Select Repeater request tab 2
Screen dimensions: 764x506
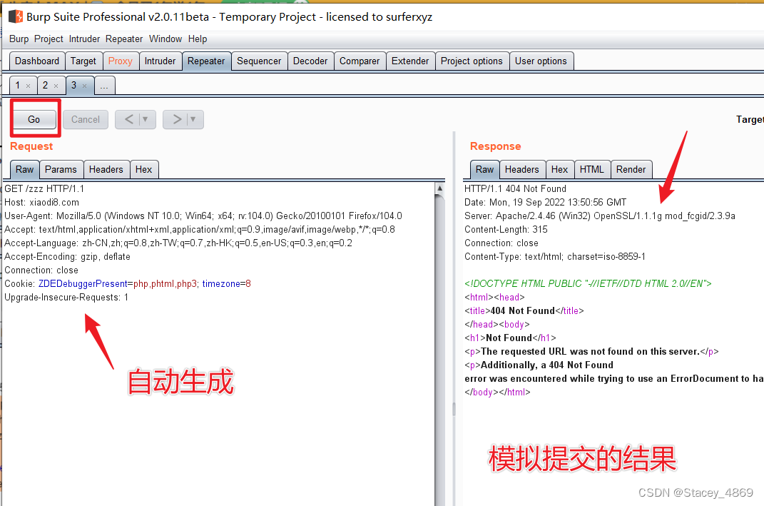coord(46,86)
